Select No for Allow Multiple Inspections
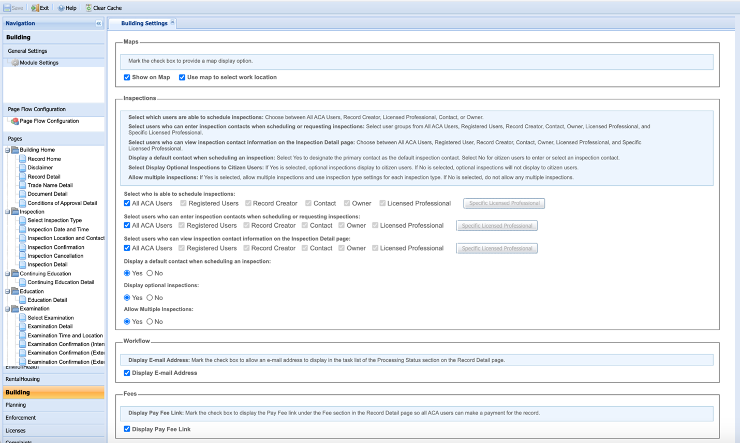The image size is (740, 443). [x=150, y=322]
